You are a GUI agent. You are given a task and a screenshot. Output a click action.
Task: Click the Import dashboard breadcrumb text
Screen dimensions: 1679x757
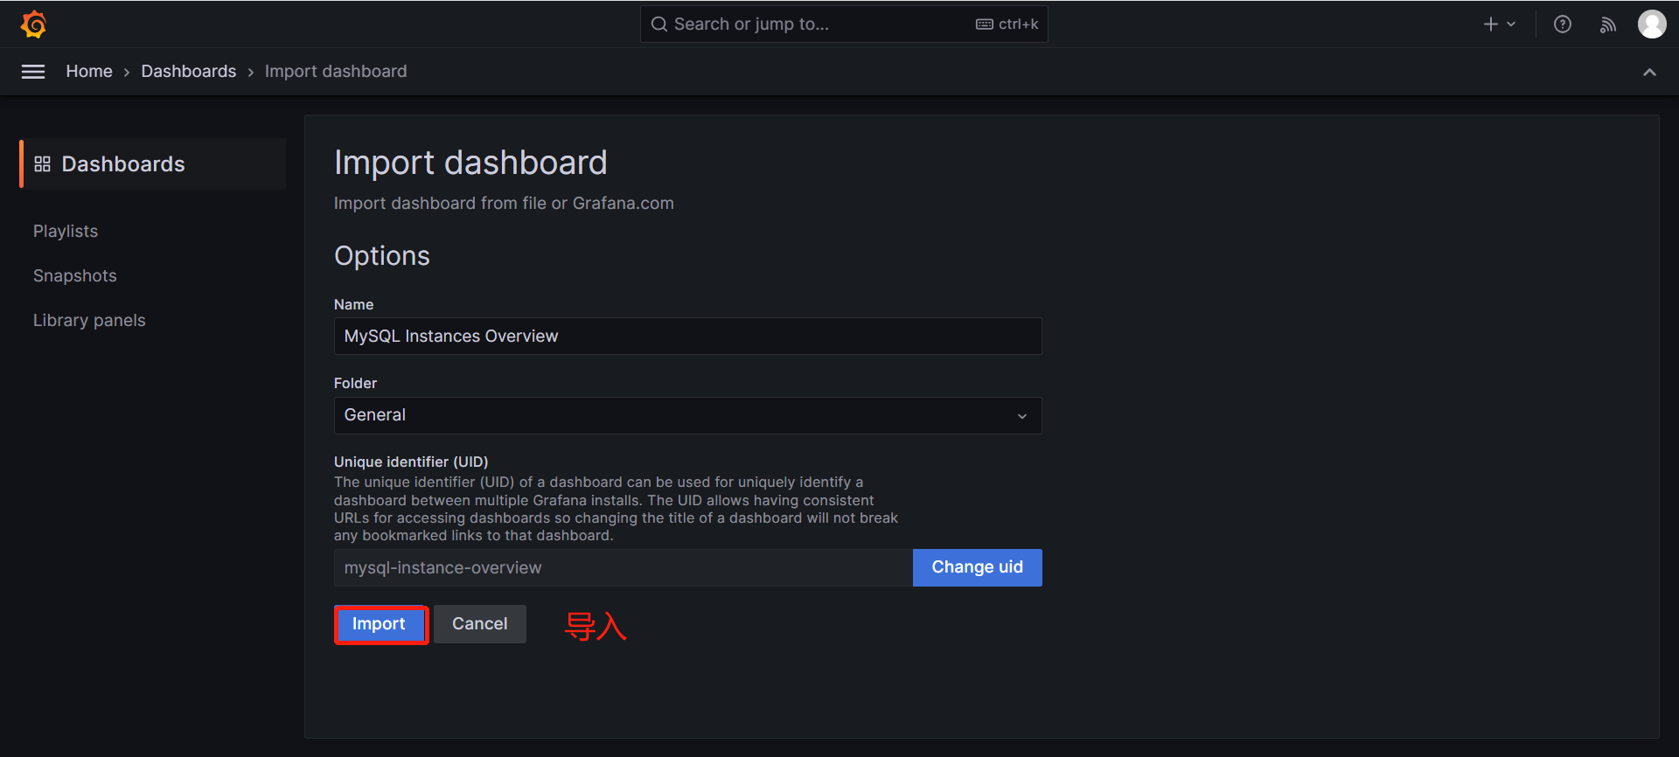pos(336,72)
